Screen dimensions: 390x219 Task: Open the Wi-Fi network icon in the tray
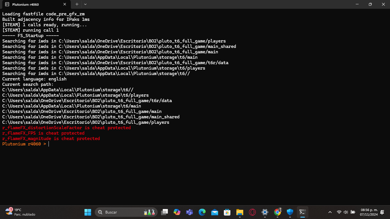pyautogui.click(x=339, y=212)
